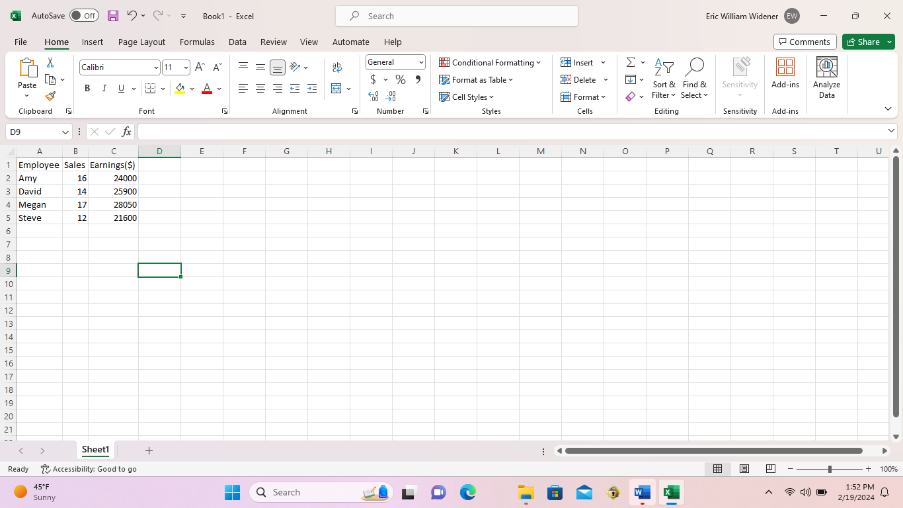Open Windows Start menu

232,492
